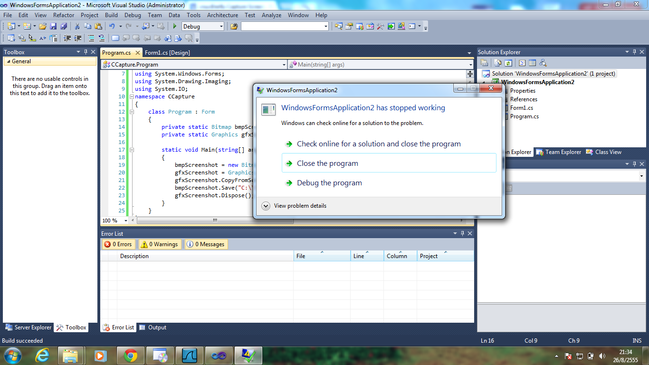Click the Cut scissors icon

(x=77, y=26)
